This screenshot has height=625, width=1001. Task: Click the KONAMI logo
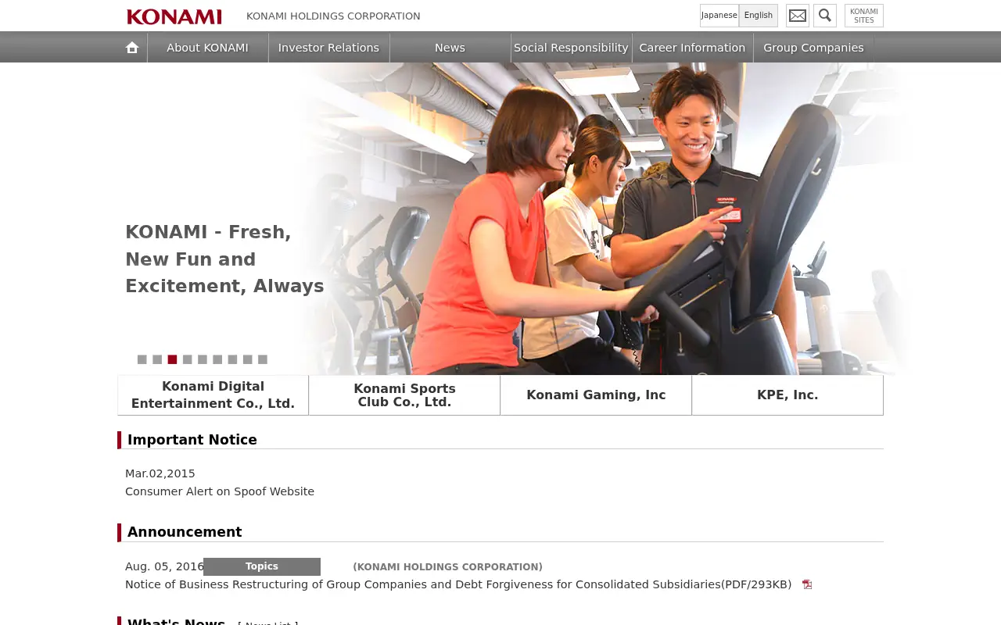174,16
